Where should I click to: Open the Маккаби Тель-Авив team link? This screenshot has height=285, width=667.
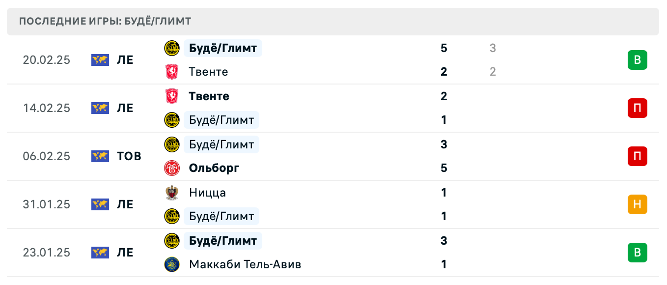coord(245,264)
